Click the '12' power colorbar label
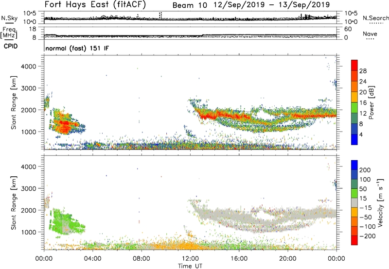Screen dimensions: 389x269 point(363,113)
